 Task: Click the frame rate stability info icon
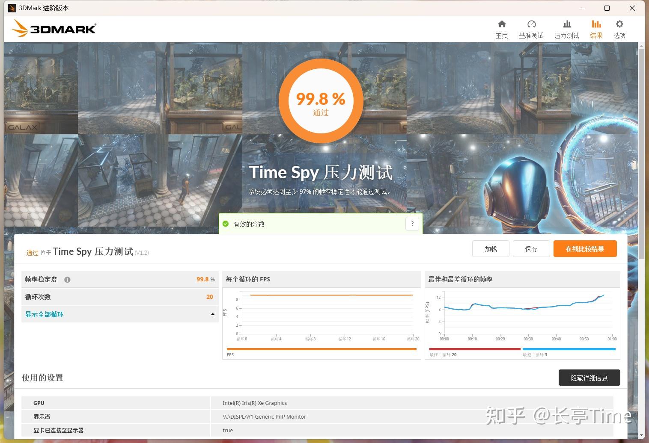pos(67,280)
